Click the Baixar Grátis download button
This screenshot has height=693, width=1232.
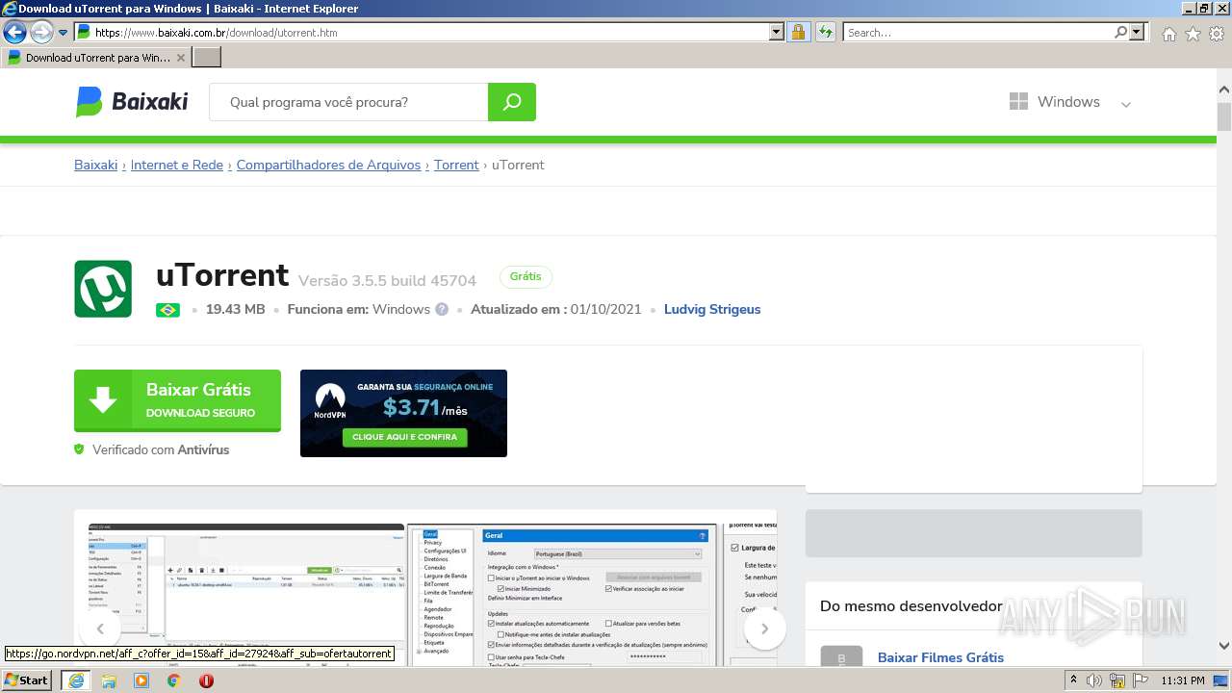(x=177, y=400)
